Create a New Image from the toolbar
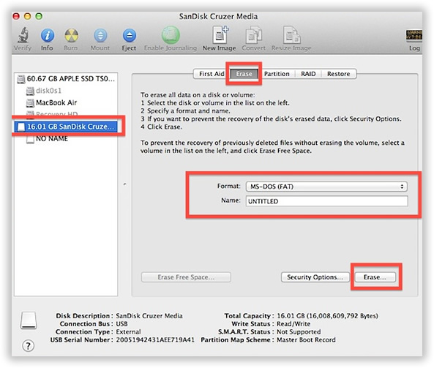The height and width of the screenshot is (368, 434). pyautogui.click(x=220, y=35)
